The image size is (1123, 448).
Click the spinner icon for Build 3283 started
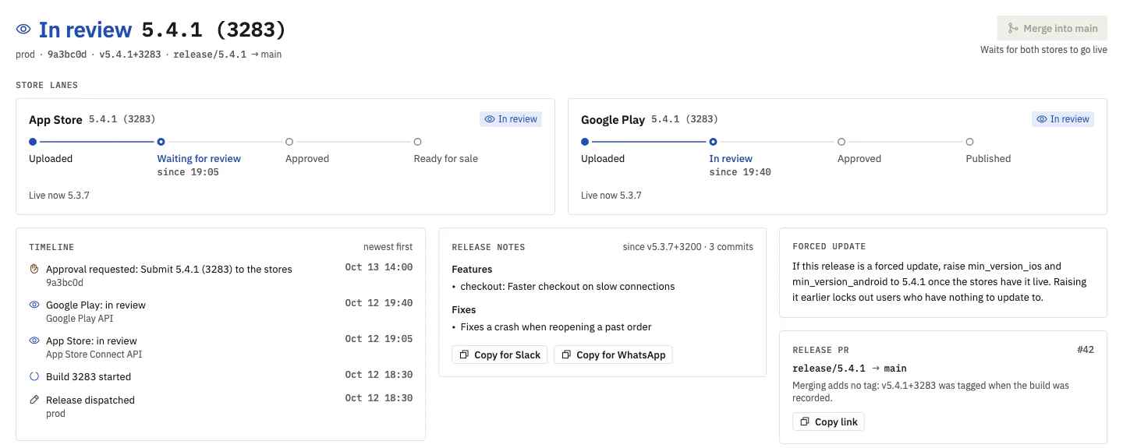tap(34, 376)
